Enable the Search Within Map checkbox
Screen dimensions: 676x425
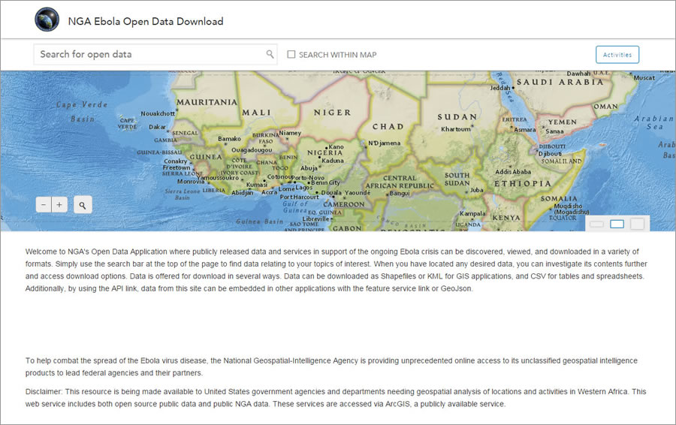[x=291, y=54]
